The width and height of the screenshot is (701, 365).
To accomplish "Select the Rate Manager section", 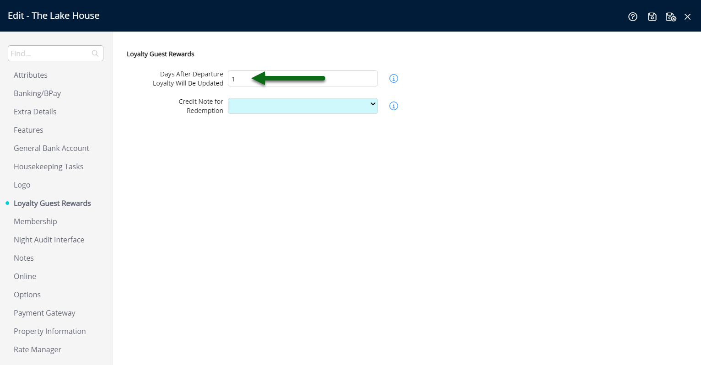I will click(x=37, y=349).
